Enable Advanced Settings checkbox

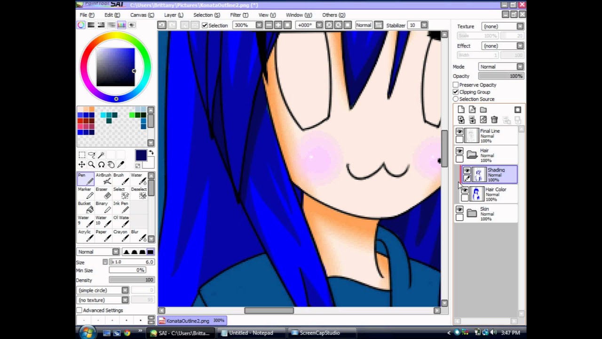coord(79,310)
